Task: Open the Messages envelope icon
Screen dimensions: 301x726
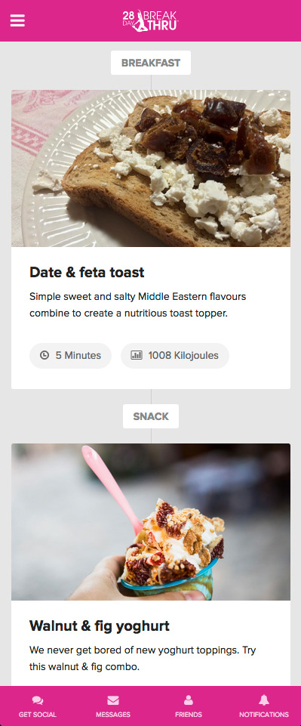Action: coord(113,700)
